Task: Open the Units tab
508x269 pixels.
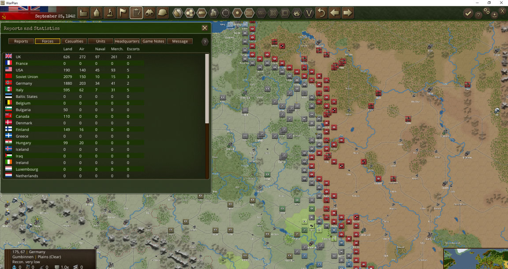Action: coord(101,41)
